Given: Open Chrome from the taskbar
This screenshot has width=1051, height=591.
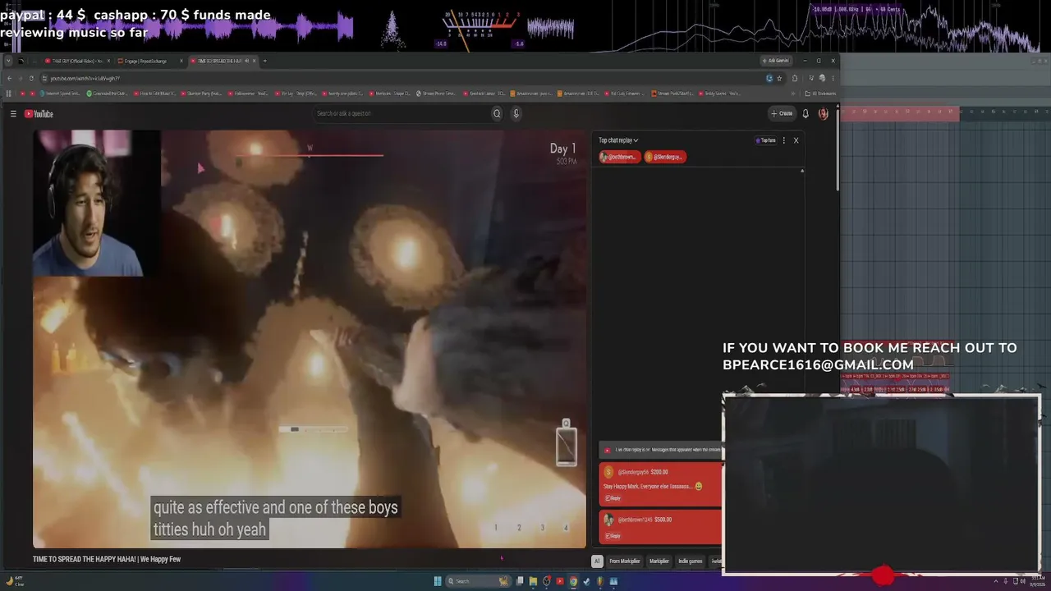Looking at the screenshot, I should click(x=573, y=581).
